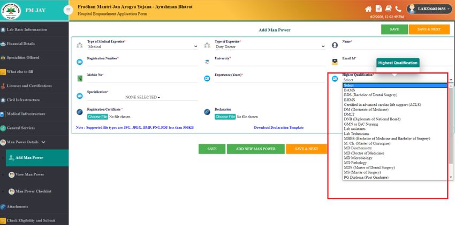455x237 pixels.
Task: Click green SAVE button at top right
Action: point(395,29)
